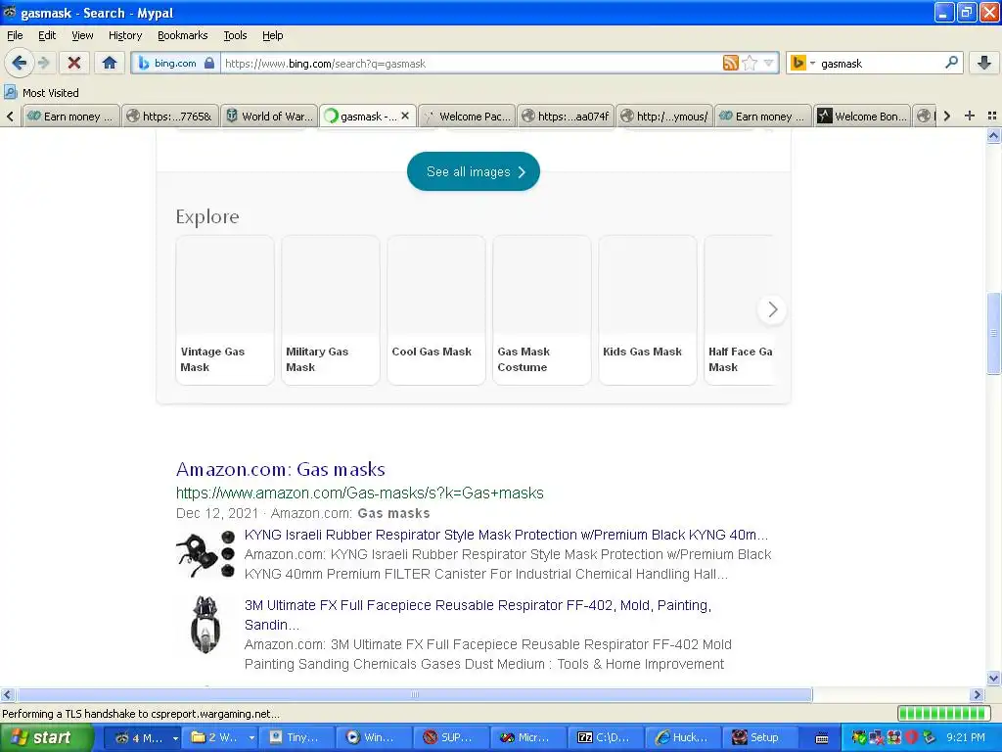The width and height of the screenshot is (1002, 752).
Task: Open the Vintage Gas Mask explore card
Action: pos(225,310)
